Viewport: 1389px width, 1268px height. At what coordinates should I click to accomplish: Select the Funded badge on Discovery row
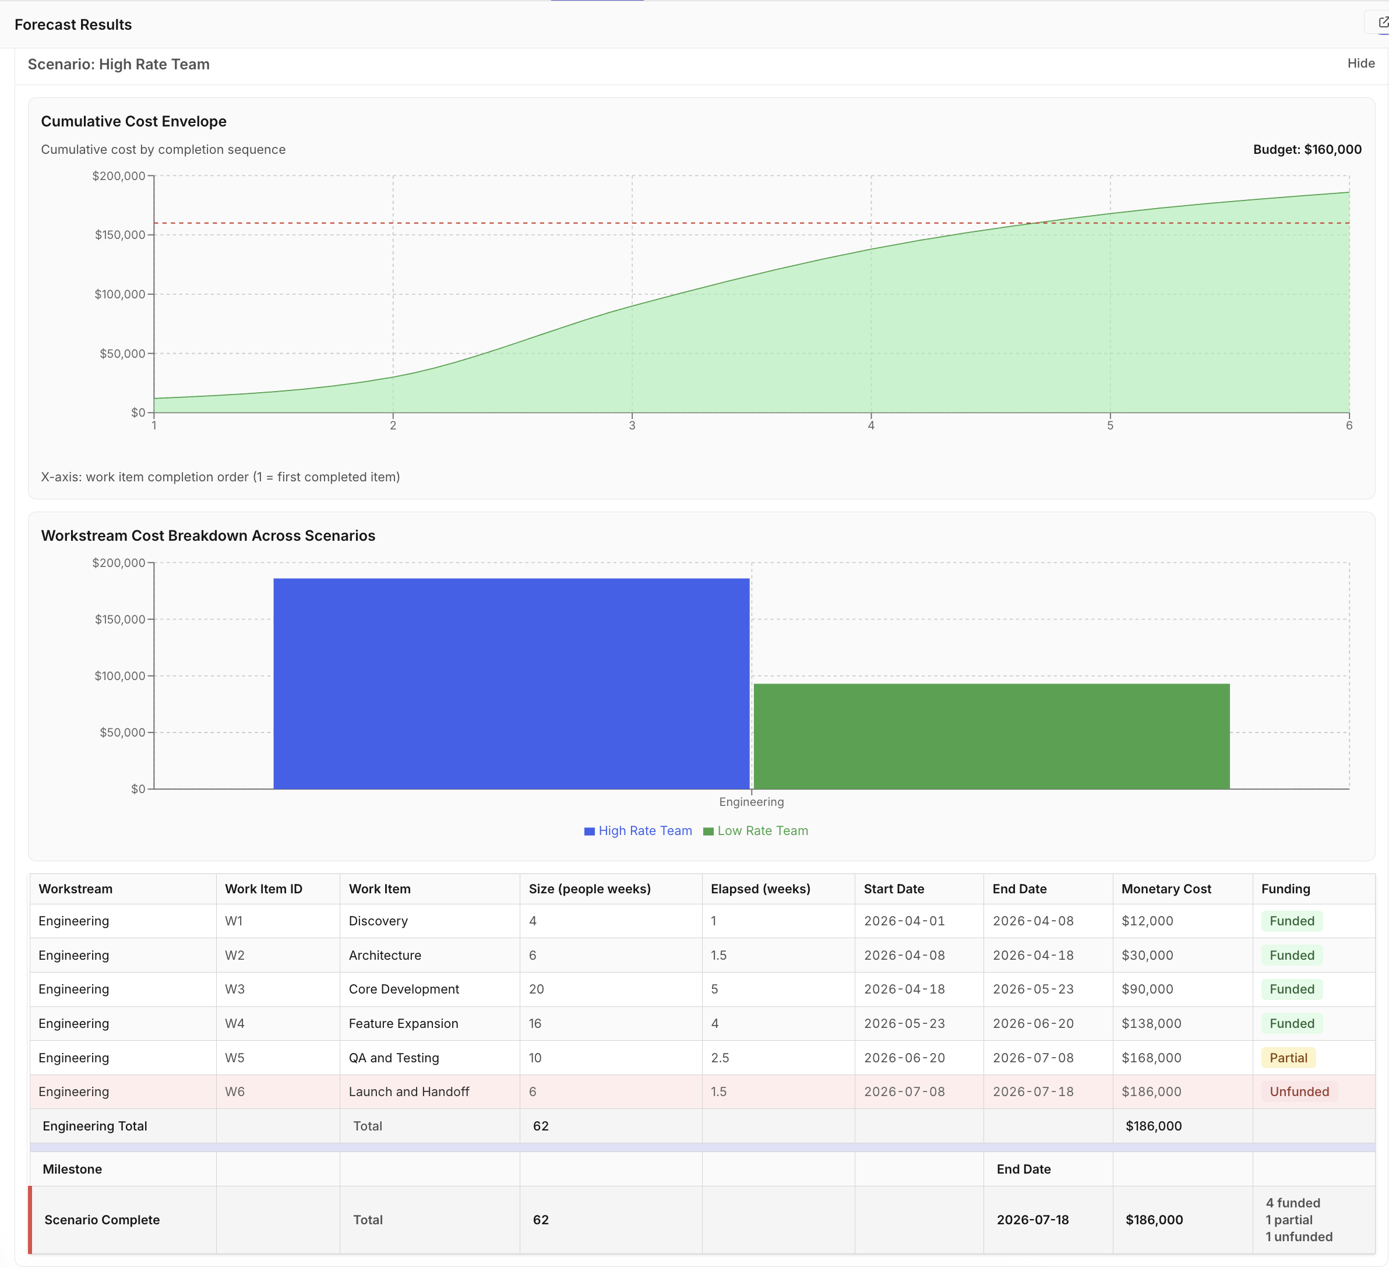pyautogui.click(x=1292, y=921)
